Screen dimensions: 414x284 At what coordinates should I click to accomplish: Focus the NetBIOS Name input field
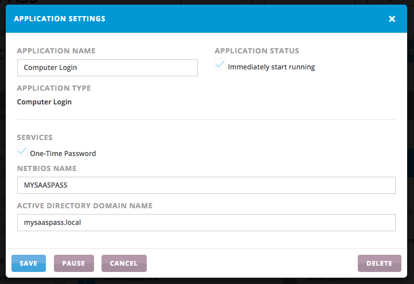(x=206, y=185)
